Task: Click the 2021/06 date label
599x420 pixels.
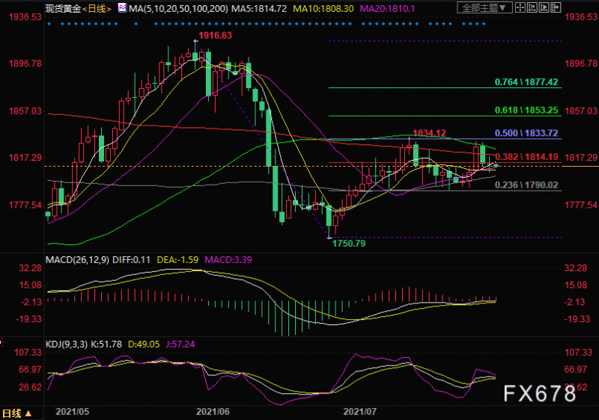Action: coord(213,412)
